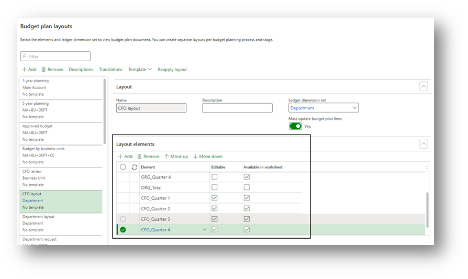Image resolution: width=468 pixels, height=279 pixels.
Task: Open the Descriptions menu item
Action: (x=81, y=70)
